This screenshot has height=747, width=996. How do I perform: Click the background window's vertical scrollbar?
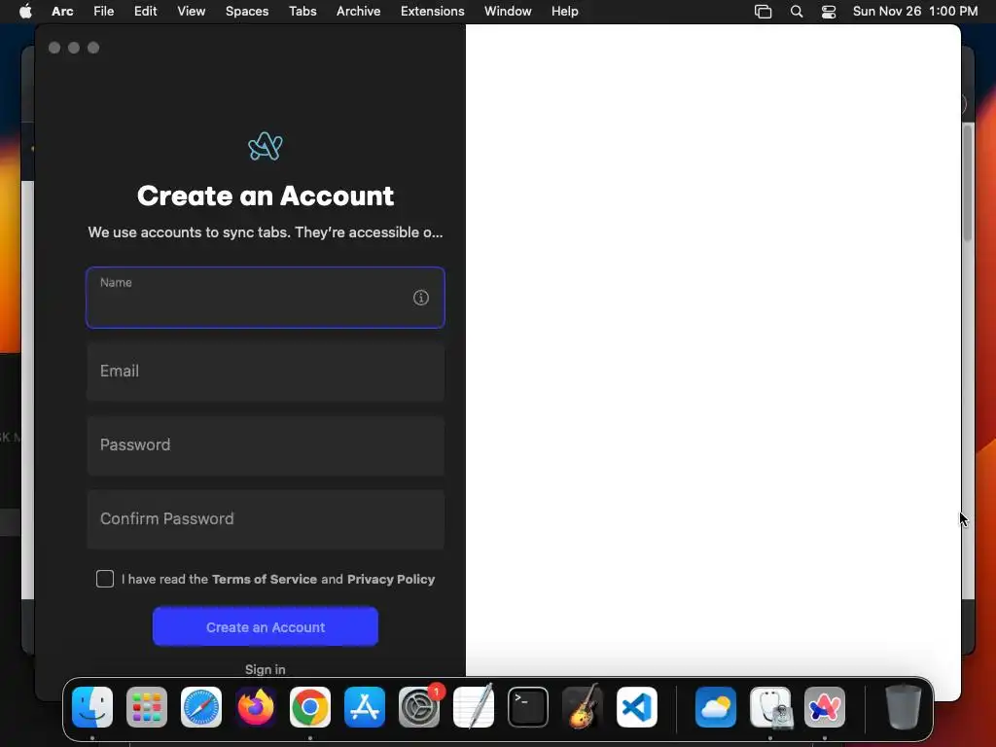click(x=968, y=184)
